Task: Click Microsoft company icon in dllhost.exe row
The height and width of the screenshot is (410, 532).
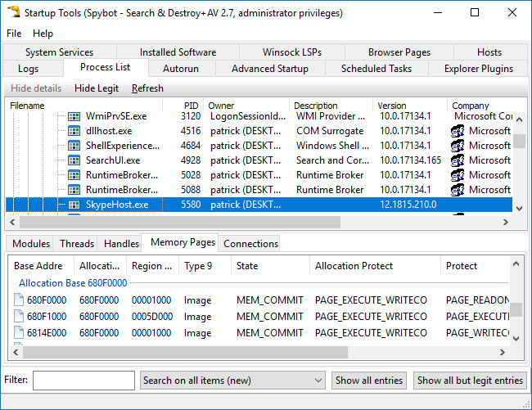Action: pyautogui.click(x=458, y=131)
